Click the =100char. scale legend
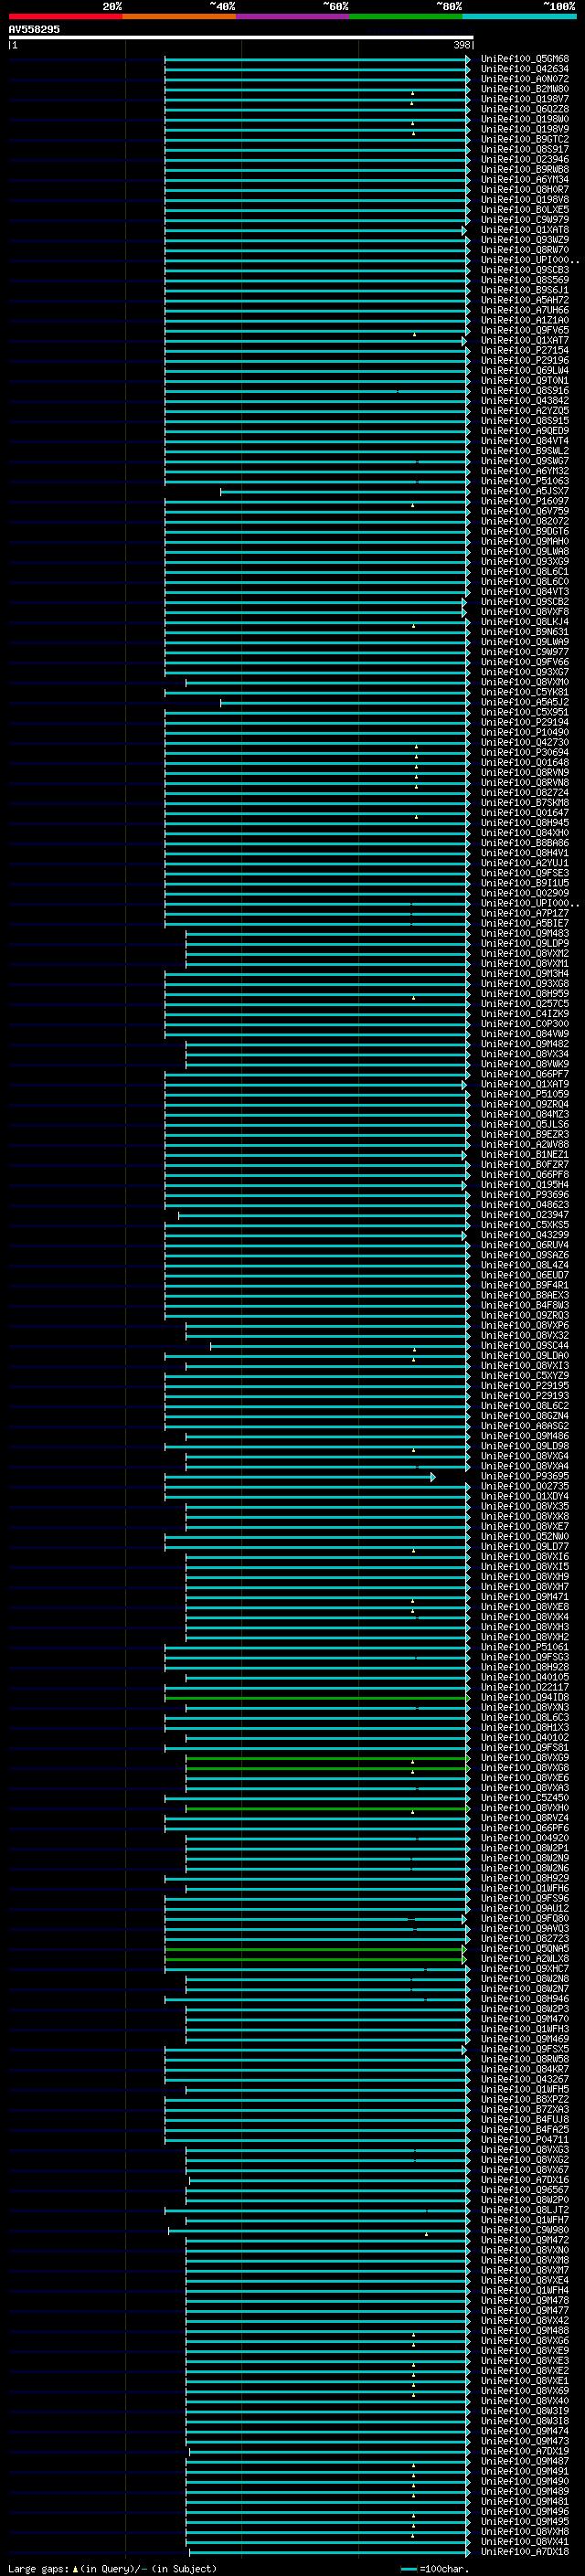Viewport: 585px width, 2576px height. click(x=434, y=2568)
